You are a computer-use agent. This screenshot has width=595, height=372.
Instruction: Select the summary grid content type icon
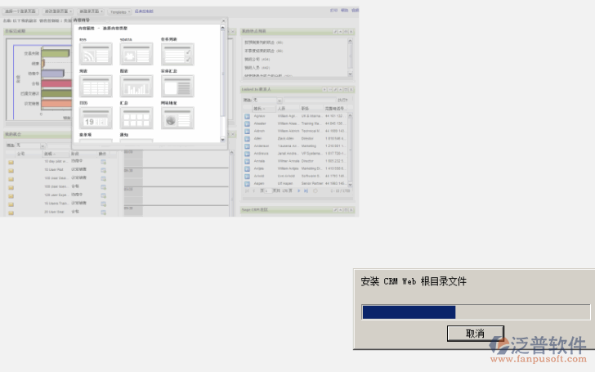[136, 118]
